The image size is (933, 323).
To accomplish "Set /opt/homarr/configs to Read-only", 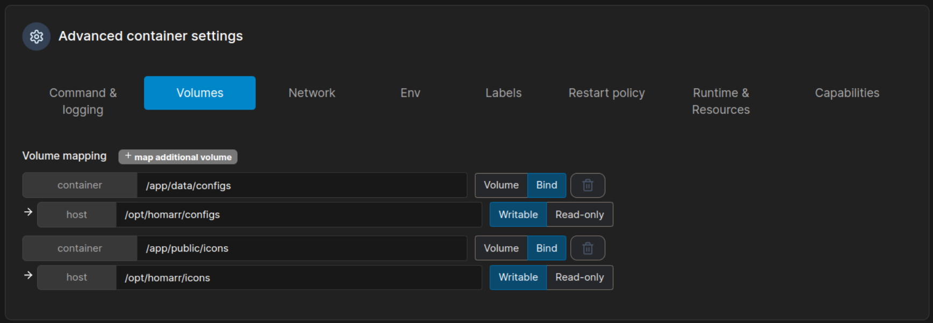I will (x=579, y=214).
